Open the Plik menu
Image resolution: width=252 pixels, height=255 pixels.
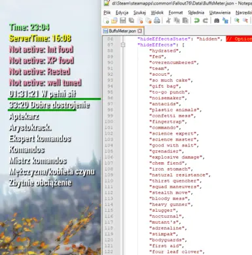point(107,12)
